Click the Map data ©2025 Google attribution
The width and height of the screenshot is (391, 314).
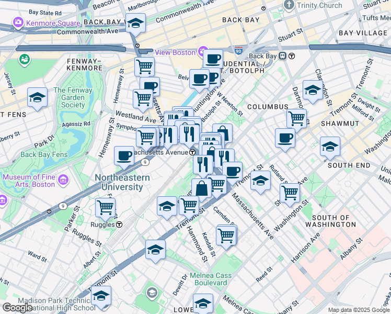click(x=359, y=310)
